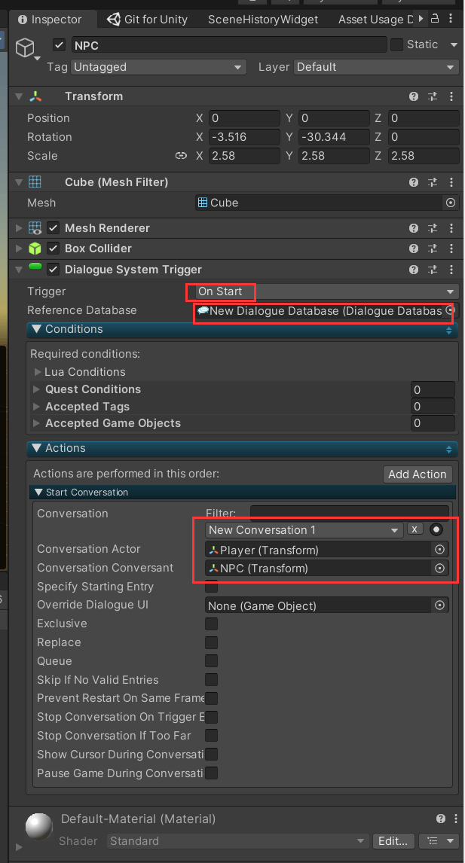Open Transform component help icon
The width and height of the screenshot is (465, 863).
[x=414, y=96]
